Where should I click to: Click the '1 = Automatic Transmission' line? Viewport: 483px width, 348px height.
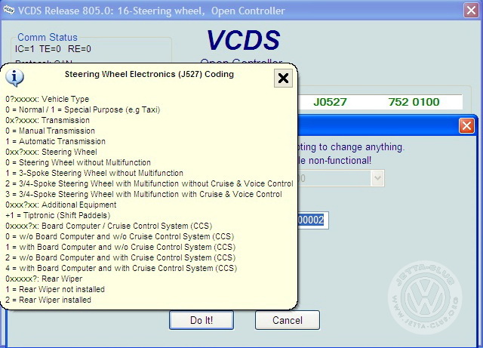click(x=55, y=141)
